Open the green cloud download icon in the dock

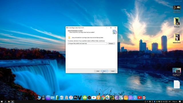(x=85, y=98)
